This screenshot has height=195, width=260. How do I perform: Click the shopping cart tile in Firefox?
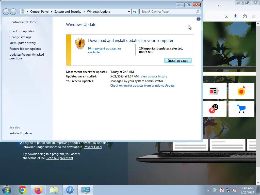[241, 109]
